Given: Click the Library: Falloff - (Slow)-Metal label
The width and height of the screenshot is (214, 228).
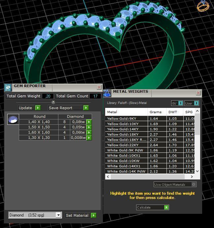Looking at the screenshot, I should [x=127, y=103].
